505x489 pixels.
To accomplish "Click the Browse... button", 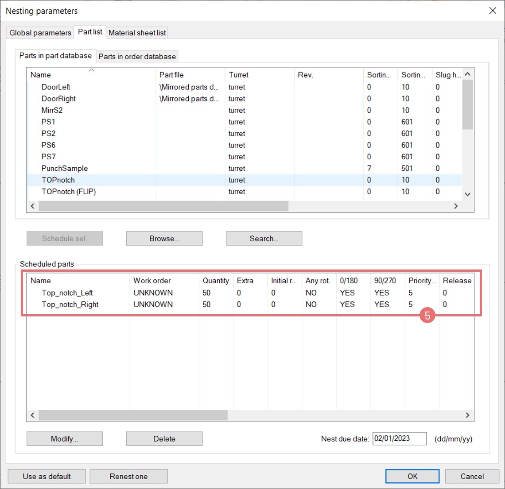I will click(164, 239).
